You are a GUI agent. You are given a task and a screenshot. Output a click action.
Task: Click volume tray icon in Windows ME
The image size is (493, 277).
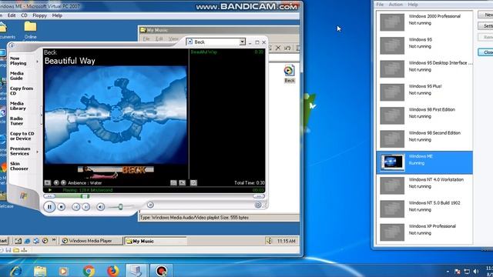tap(269, 241)
